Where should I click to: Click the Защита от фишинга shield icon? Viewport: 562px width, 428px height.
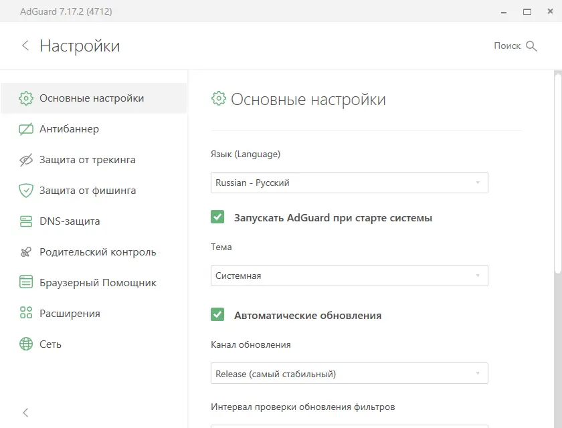pyautogui.click(x=25, y=191)
